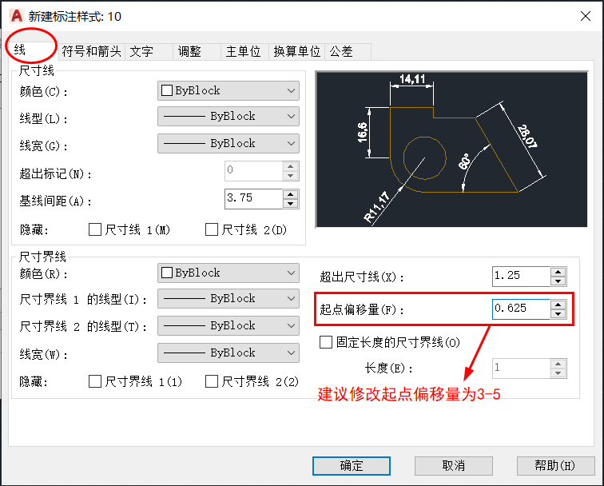Check 固定长度的尺寸界线 option

(x=326, y=342)
